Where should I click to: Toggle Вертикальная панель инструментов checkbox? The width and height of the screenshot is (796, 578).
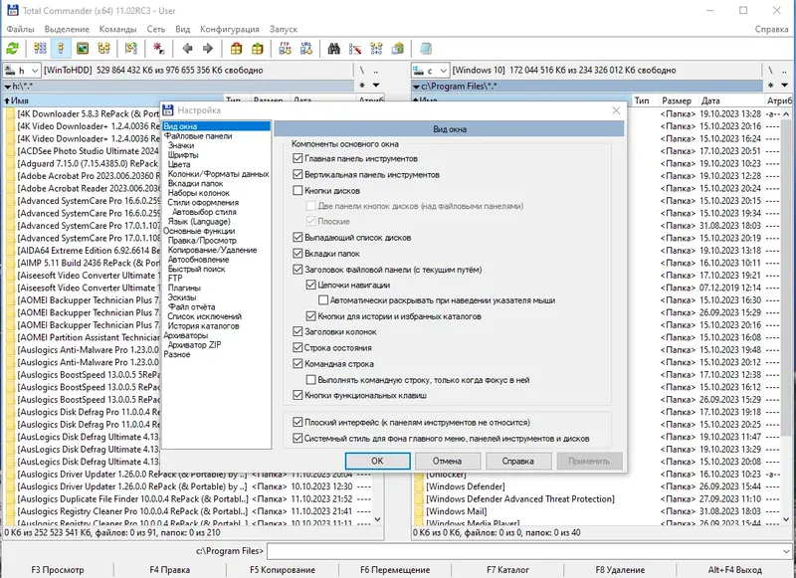[x=298, y=174]
